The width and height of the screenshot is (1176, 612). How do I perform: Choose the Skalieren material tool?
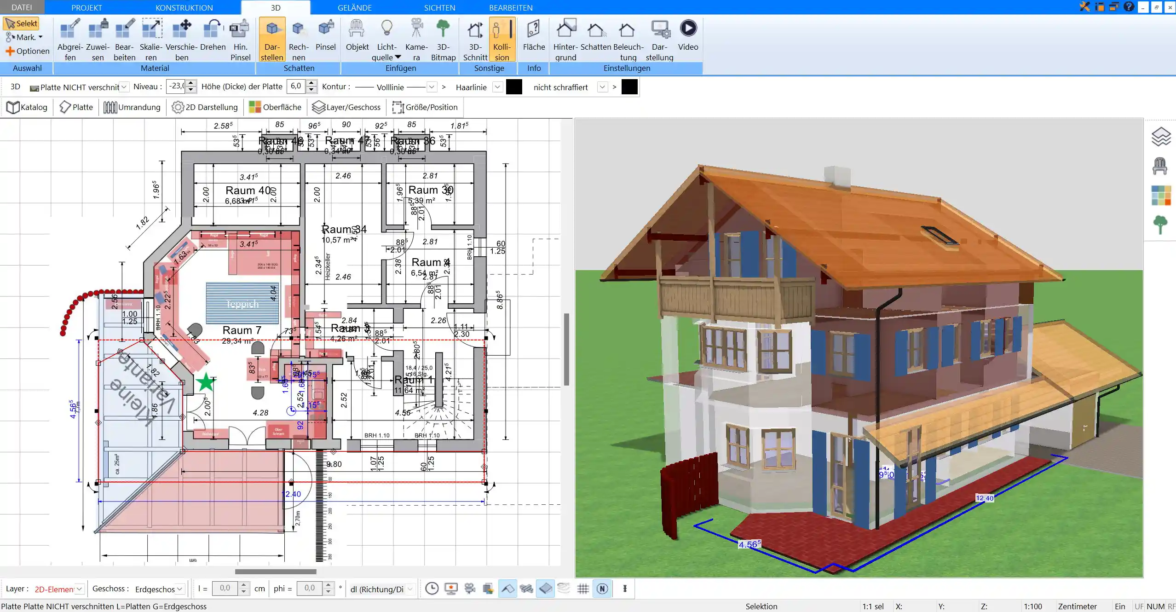pyautogui.click(x=151, y=40)
